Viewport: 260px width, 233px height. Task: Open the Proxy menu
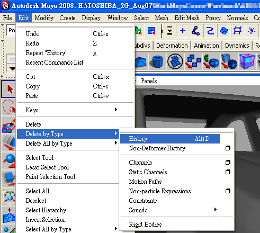(213, 18)
